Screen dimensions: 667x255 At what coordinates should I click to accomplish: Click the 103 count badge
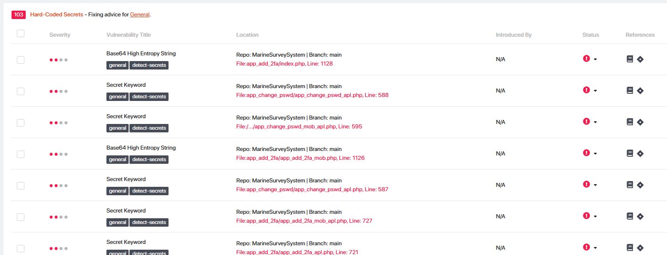pyautogui.click(x=19, y=15)
